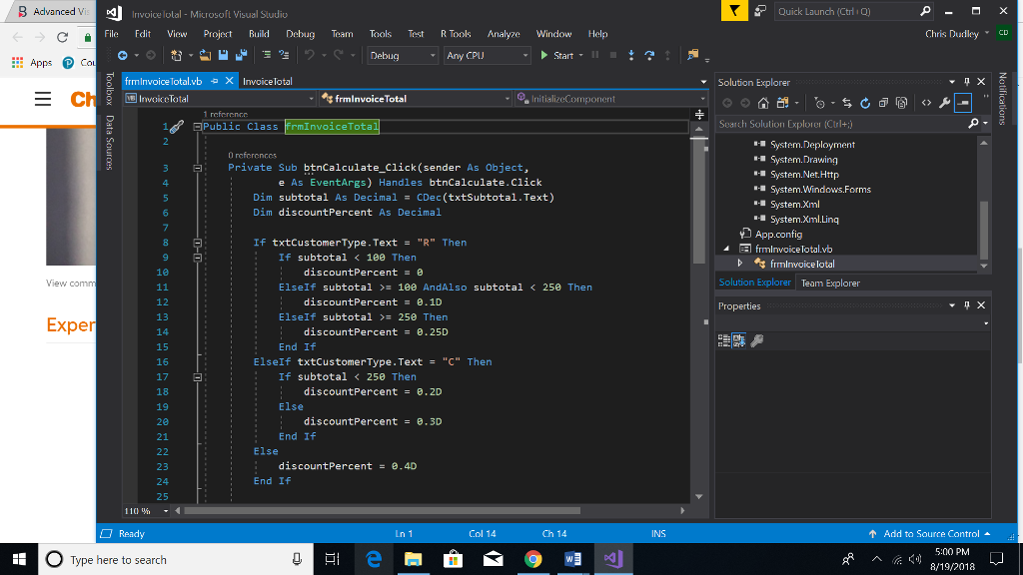Switch Properties window to categorized view

click(x=724, y=340)
